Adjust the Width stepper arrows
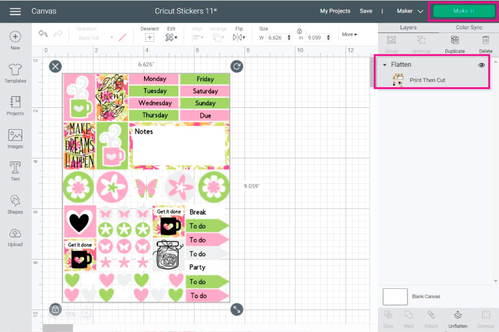499x332 pixels. tap(289, 37)
